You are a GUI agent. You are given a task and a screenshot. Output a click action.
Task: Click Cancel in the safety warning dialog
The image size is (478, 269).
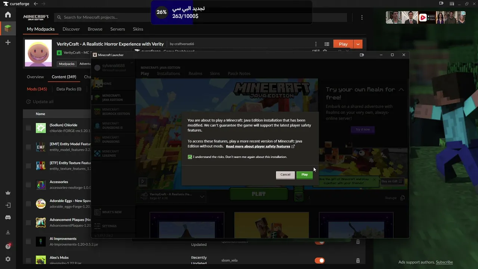point(285,174)
